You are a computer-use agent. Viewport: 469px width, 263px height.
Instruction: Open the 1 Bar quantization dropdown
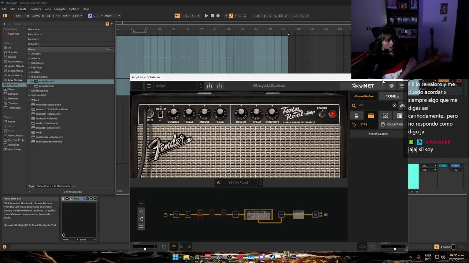[77, 16]
